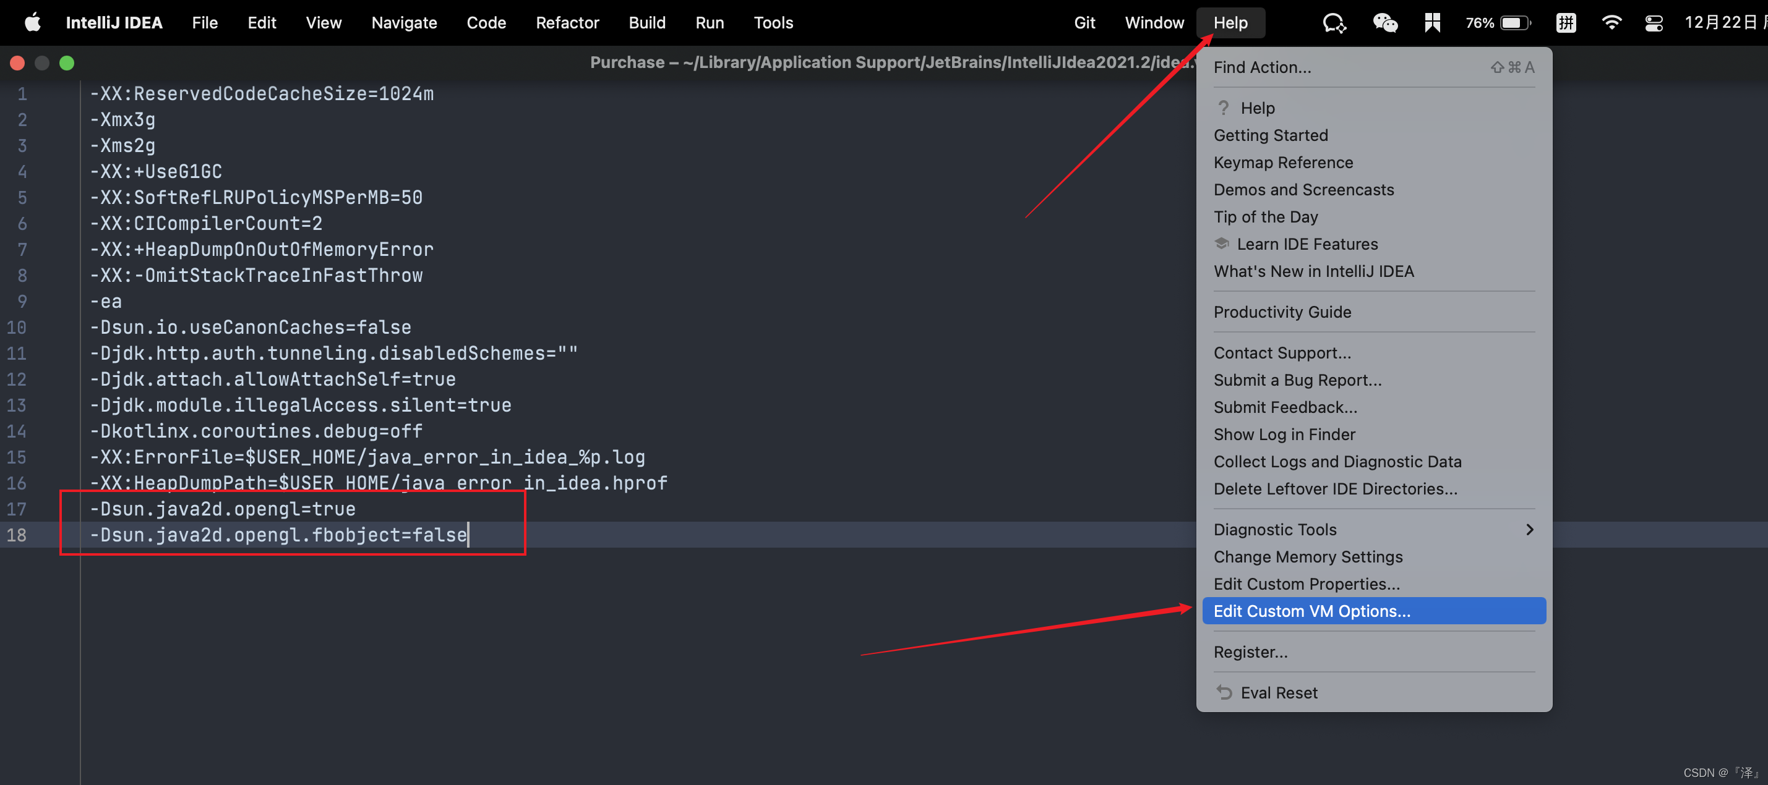Click line -XX:CICompilerCount=2

pyautogui.click(x=206, y=224)
